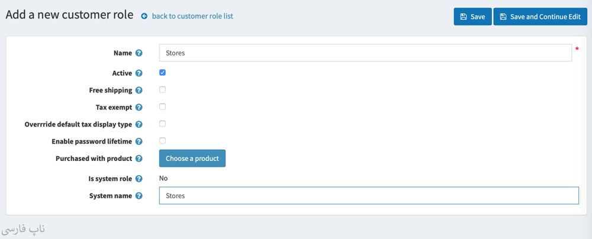Image resolution: width=592 pixels, height=239 pixels.
Task: Click the Enable password lifetime help icon
Action: point(139,142)
